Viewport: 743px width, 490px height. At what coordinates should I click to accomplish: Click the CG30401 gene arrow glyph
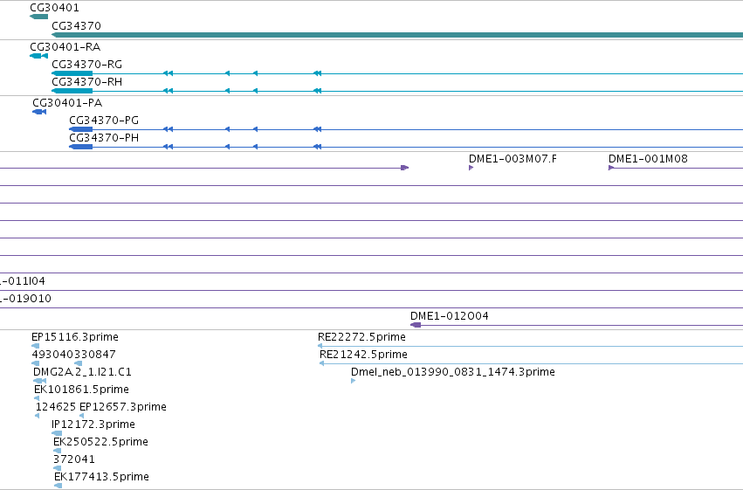pos(39,17)
